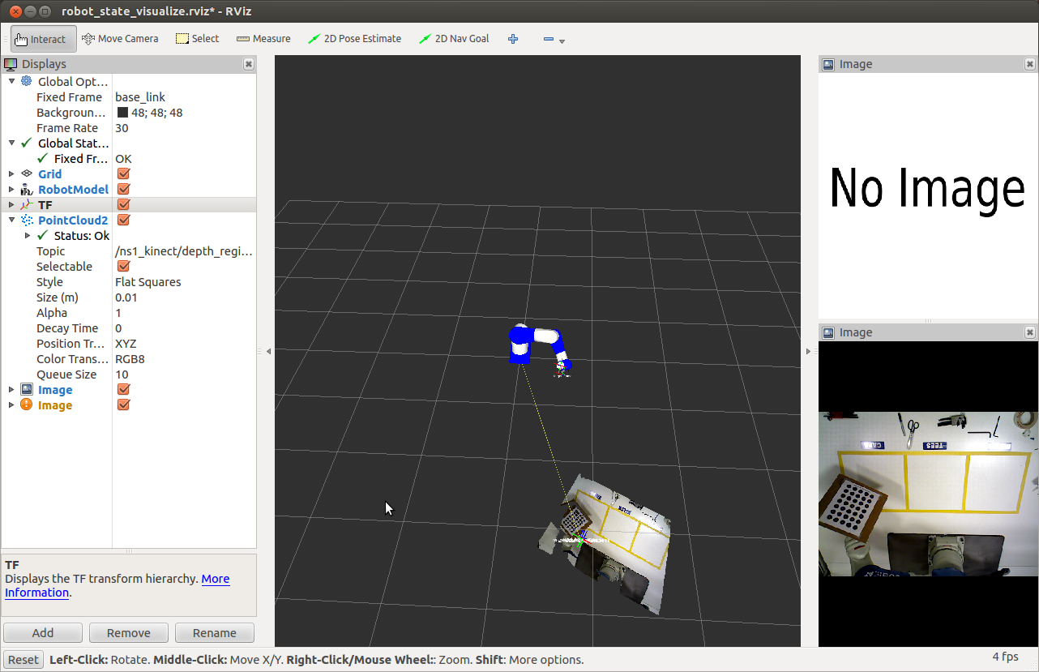Edit the PointCloud2 Topic value
Image resolution: width=1039 pixels, height=672 pixels.
(184, 251)
